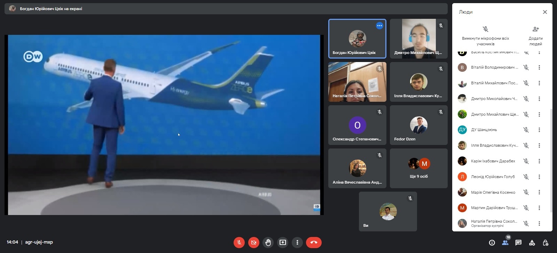
Task: Open the Activities panel
Action: [532, 243]
